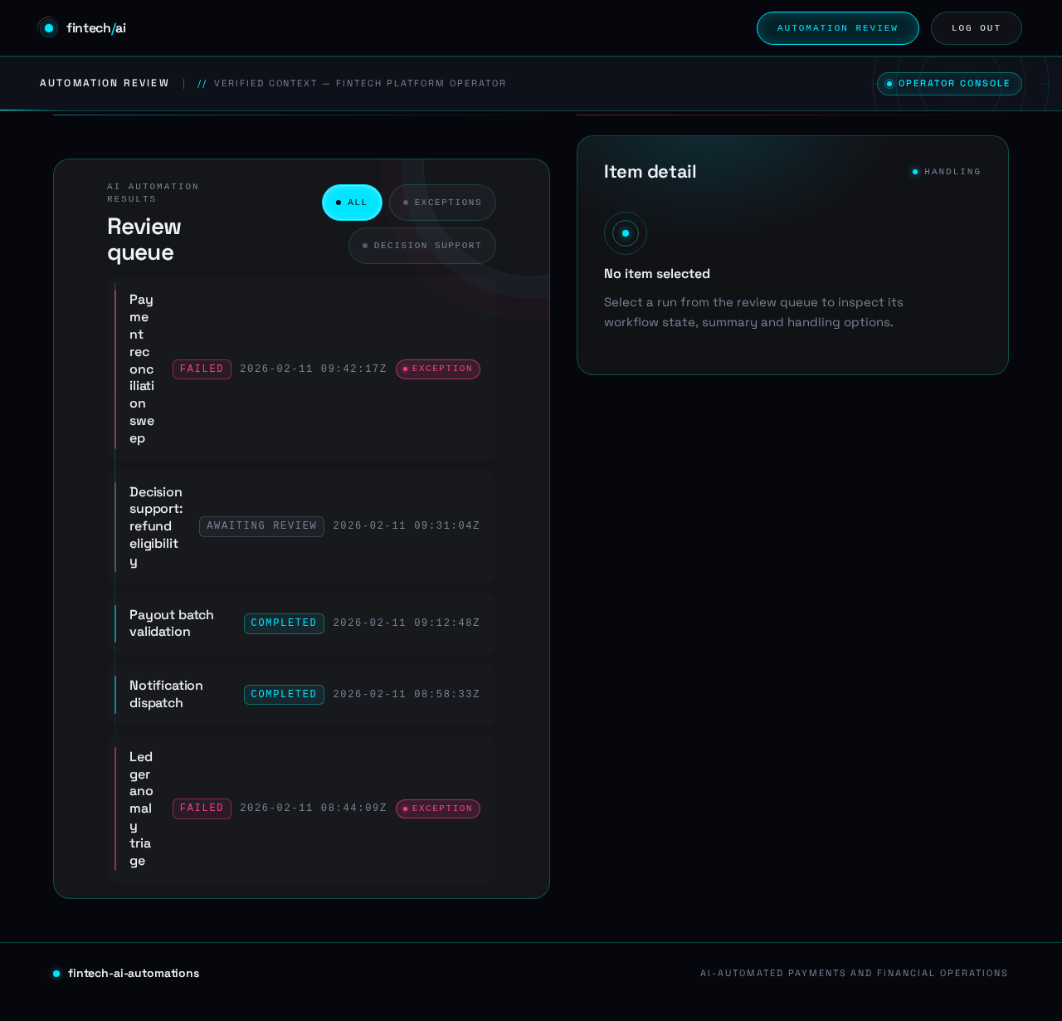Click the Handling status indicator
This screenshot has width=1062, height=1021.
[x=947, y=172]
